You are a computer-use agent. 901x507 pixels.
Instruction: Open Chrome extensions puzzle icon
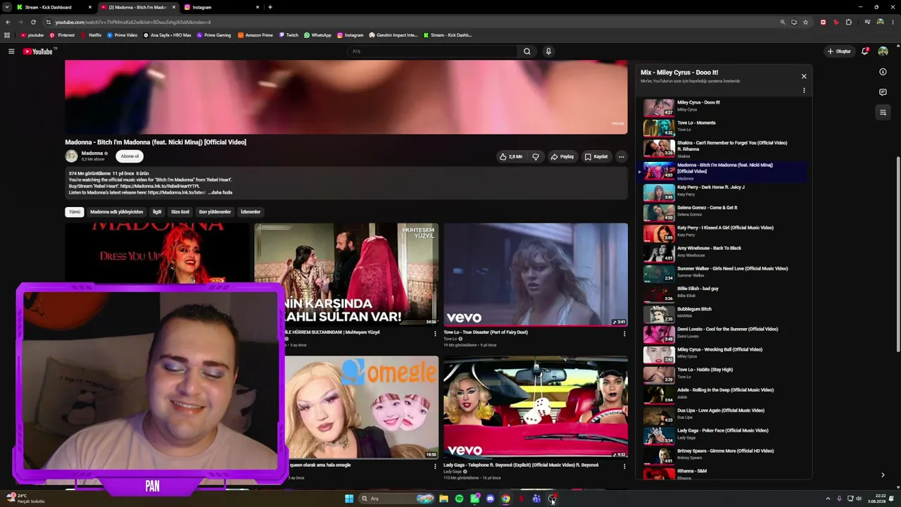click(x=848, y=22)
